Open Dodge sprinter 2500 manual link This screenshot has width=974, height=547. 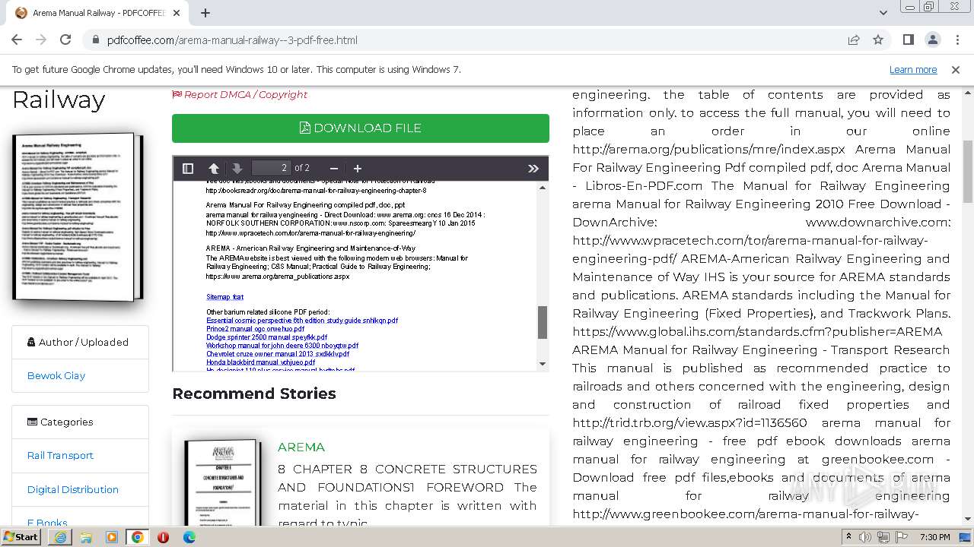coord(266,337)
